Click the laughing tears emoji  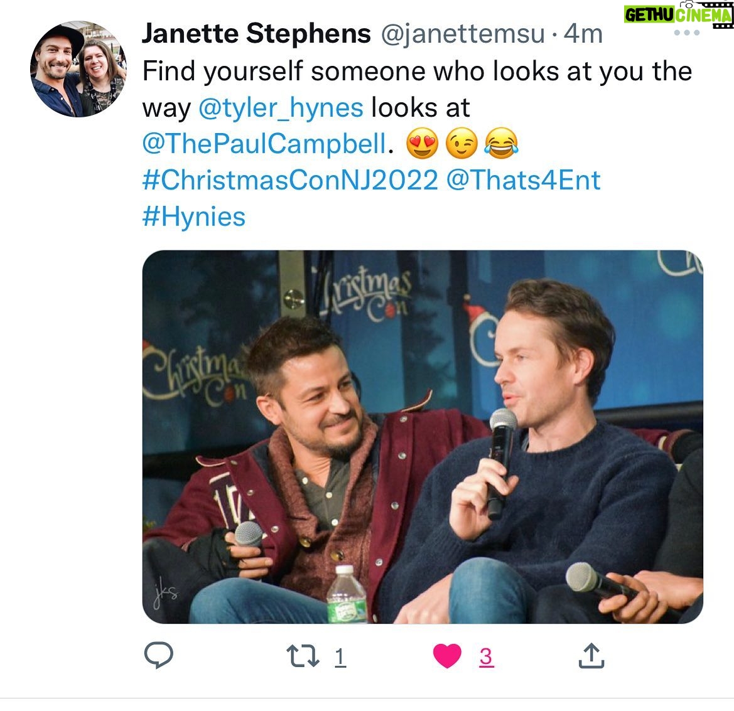click(501, 144)
